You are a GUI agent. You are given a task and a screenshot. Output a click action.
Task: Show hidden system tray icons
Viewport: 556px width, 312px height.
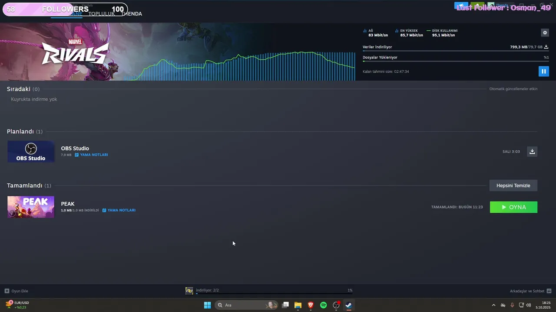pyautogui.click(x=493, y=305)
